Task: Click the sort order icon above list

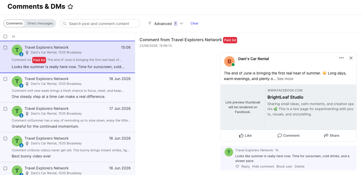Action: click(14, 36)
